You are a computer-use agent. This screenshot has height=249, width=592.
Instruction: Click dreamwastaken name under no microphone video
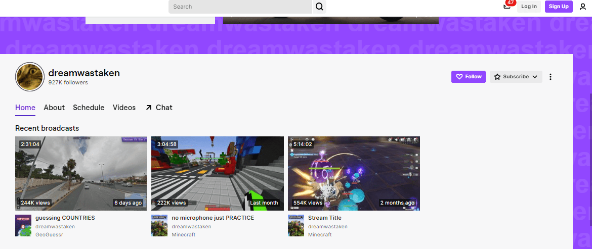[x=191, y=226]
